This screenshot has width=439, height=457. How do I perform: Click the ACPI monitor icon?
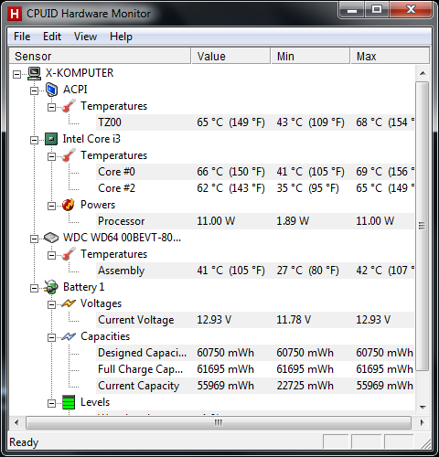pyautogui.click(x=51, y=90)
